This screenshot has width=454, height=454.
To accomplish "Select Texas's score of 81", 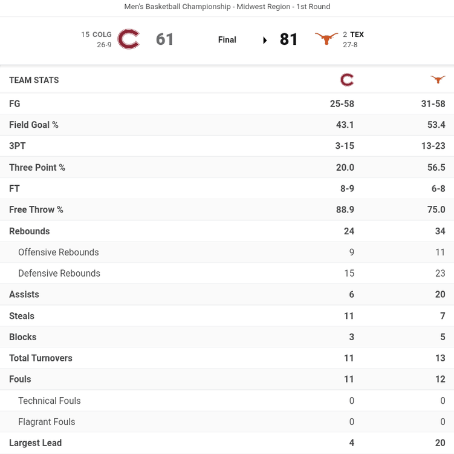I will [289, 39].
